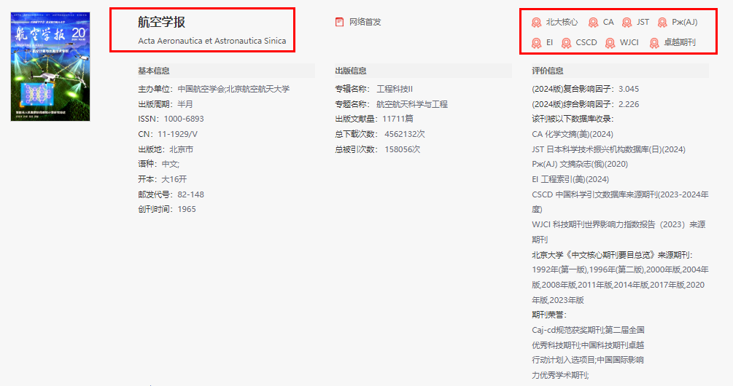Click the Рж(AJ) 文摘杂志(俄)(2020) entry
This screenshot has width=733, height=386.
tap(580, 164)
